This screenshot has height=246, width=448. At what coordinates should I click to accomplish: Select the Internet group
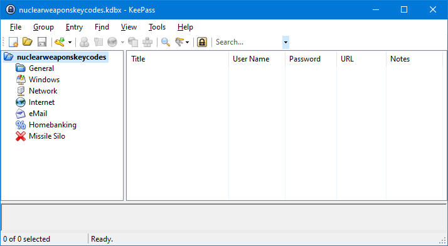[41, 102]
